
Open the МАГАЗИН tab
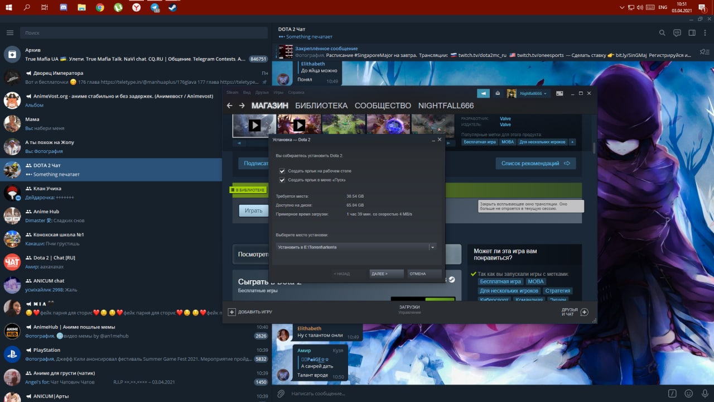coord(270,106)
